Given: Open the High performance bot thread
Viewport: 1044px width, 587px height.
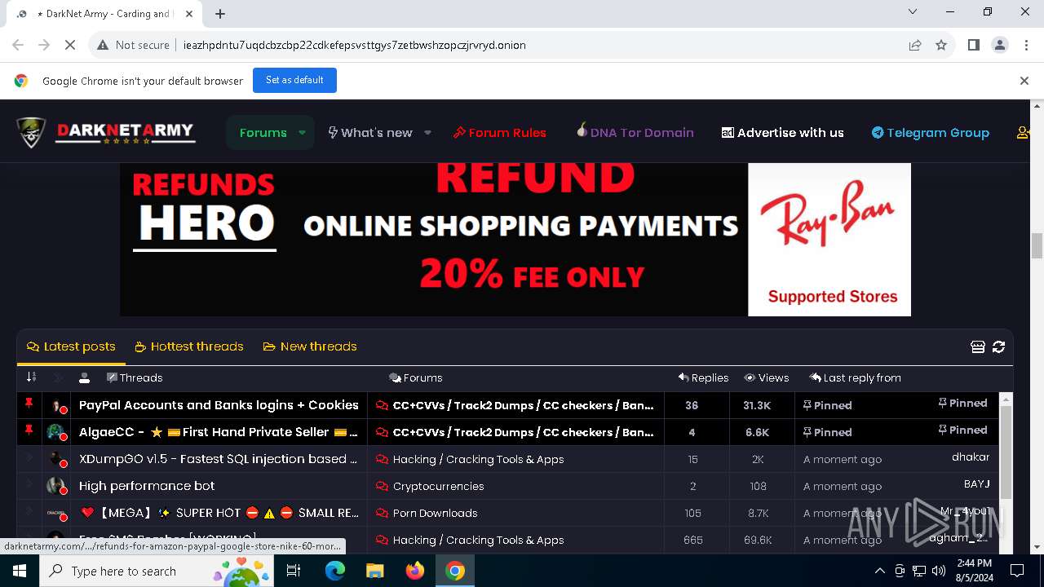Looking at the screenshot, I should [147, 486].
